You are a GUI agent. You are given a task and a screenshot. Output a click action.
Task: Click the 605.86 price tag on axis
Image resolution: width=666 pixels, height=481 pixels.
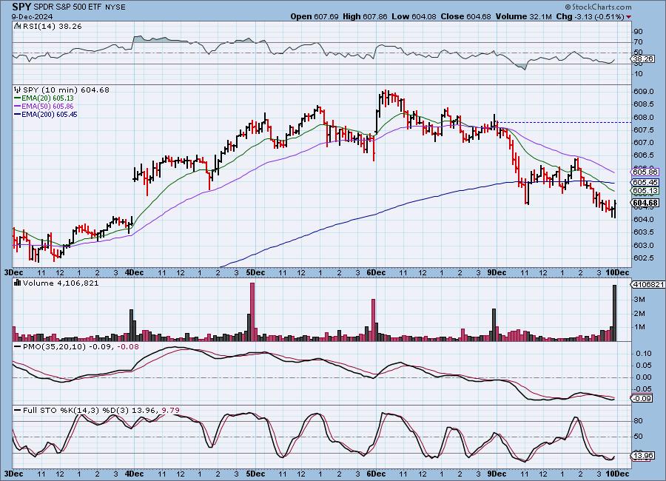645,172
